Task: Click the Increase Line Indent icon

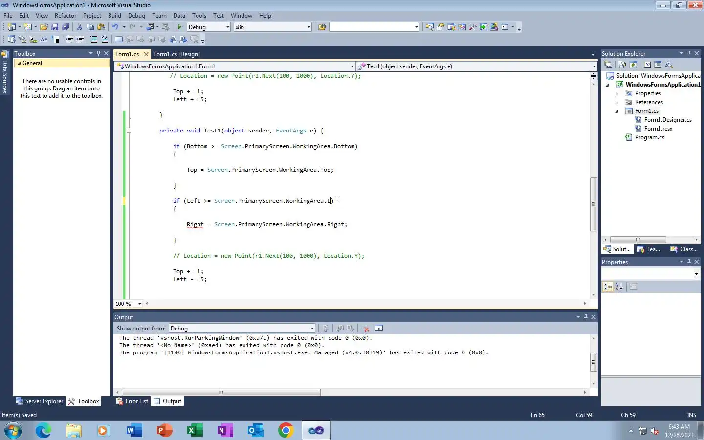Action: click(80, 39)
